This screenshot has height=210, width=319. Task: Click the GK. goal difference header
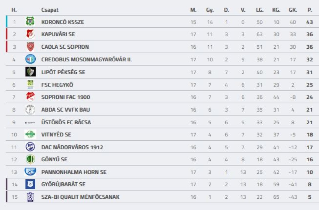pyautogui.click(x=293, y=10)
